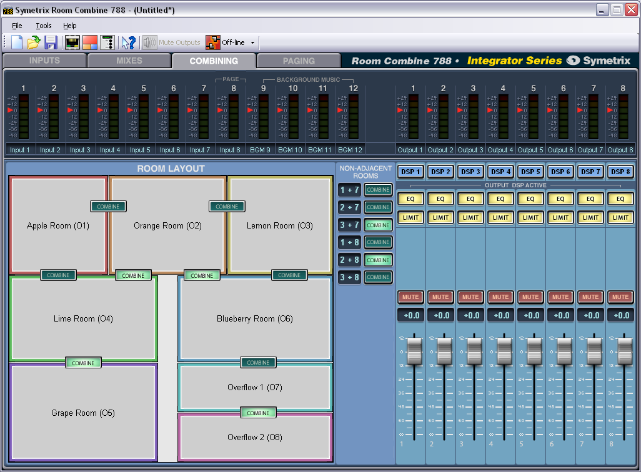Toggle the non-adjacent 2 + 8 Combine button
The image size is (641, 472).
pos(378,260)
